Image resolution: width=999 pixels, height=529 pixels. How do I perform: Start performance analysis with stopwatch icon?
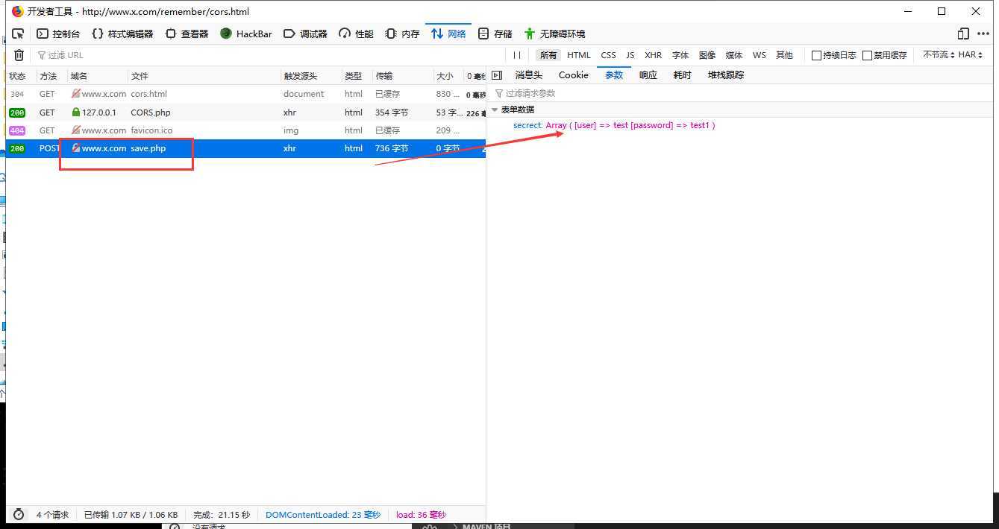[x=19, y=514]
